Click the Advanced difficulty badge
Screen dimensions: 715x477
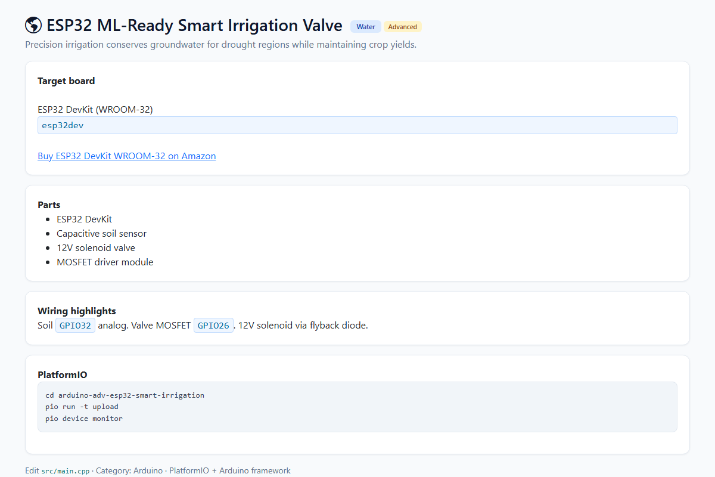pyautogui.click(x=403, y=27)
